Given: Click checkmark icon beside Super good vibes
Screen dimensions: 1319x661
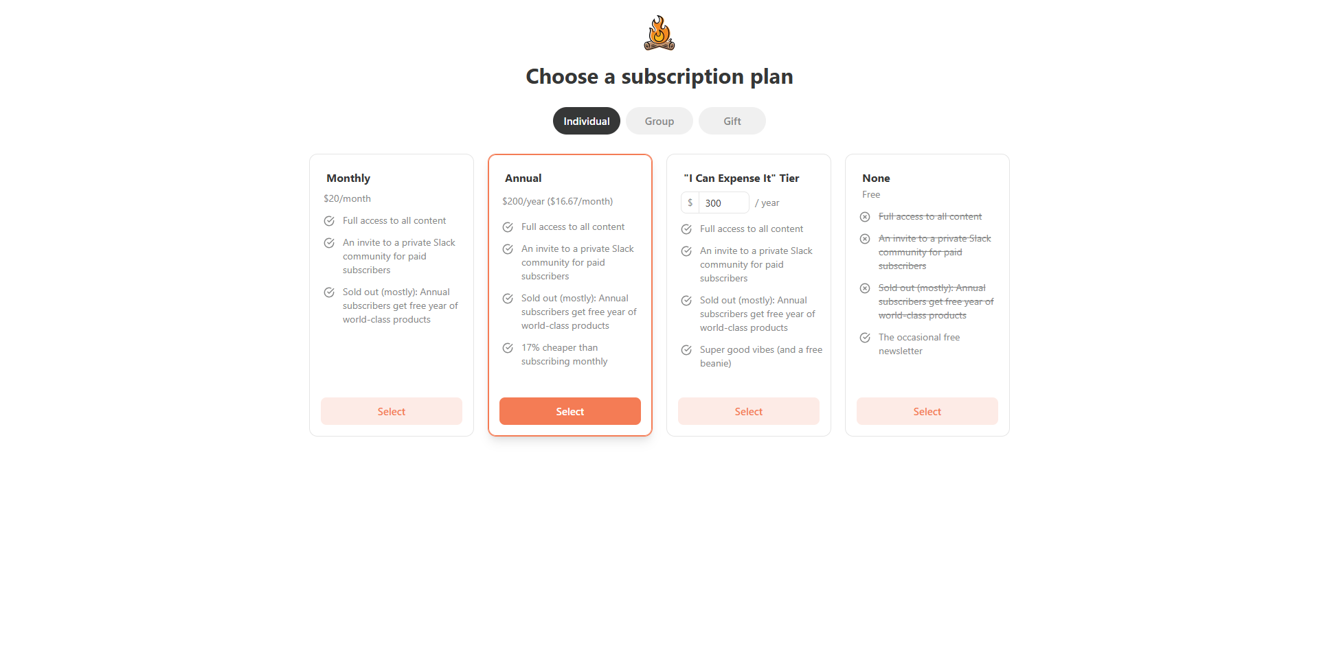Looking at the screenshot, I should [686, 350].
